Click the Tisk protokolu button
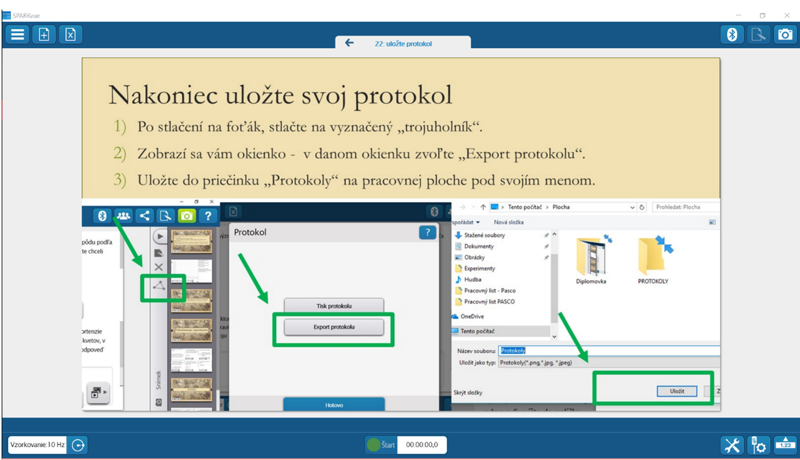800x460 pixels. [x=334, y=306]
